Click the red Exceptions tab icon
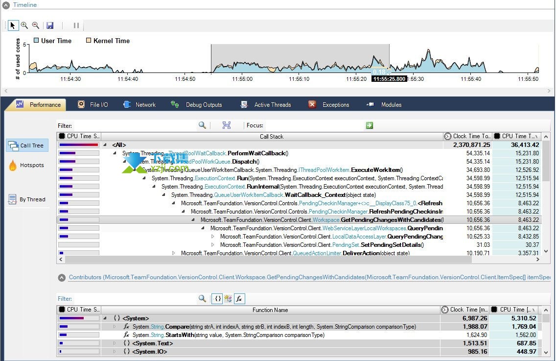 tap(312, 104)
